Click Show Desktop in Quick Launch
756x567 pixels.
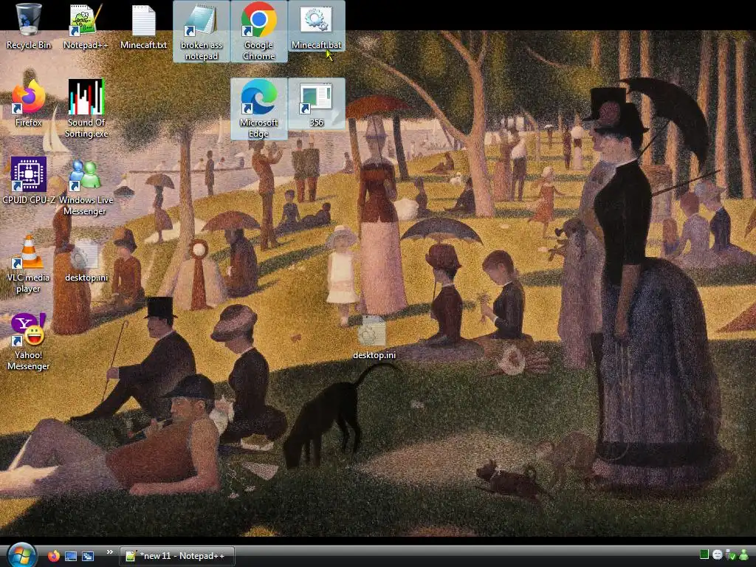(71, 556)
